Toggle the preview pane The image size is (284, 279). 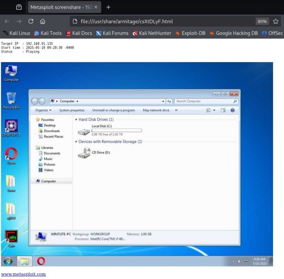[x=223, y=110]
